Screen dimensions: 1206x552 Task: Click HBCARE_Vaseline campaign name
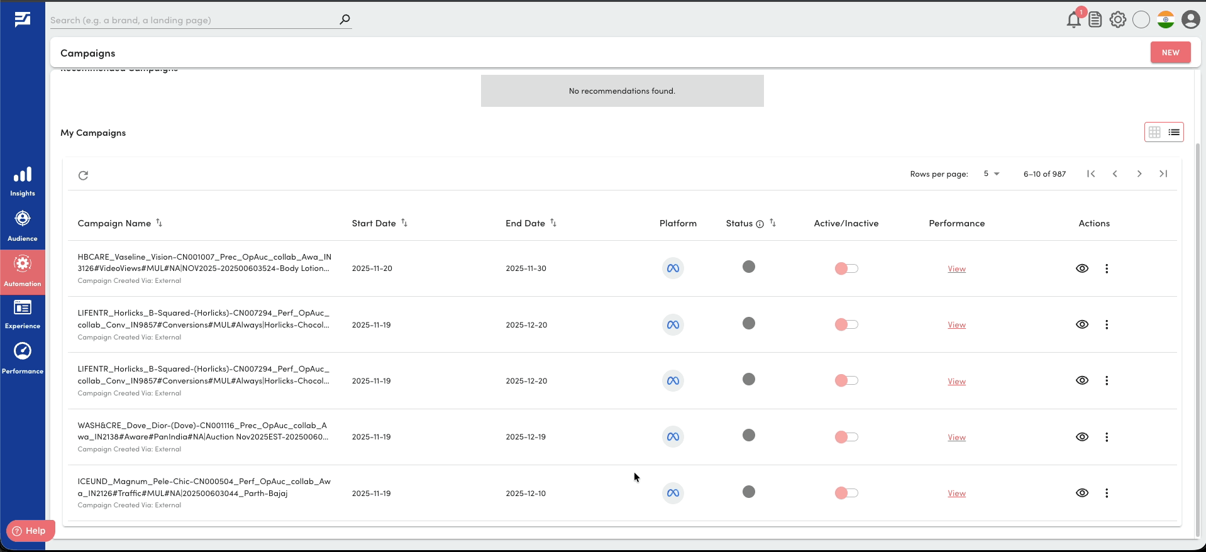[204, 263]
